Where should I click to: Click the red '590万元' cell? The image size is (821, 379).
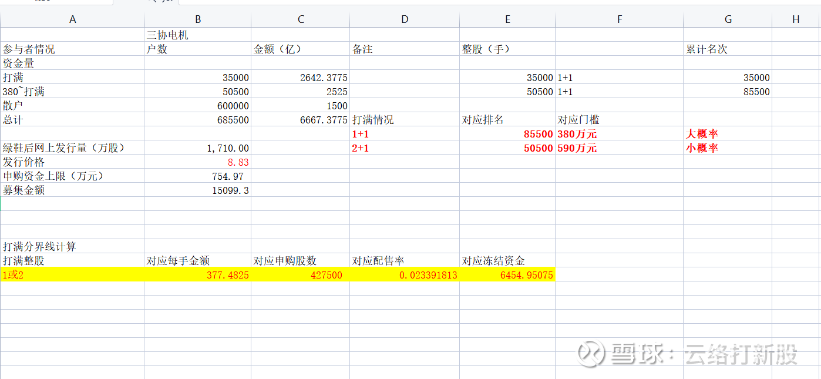pos(619,147)
